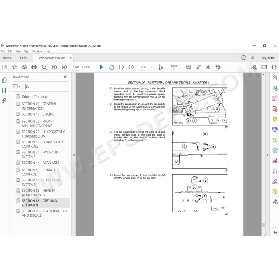Go to SECTION 50 - CLIMATE CONTROL
Screen dimensions: 279x279
point(39,172)
